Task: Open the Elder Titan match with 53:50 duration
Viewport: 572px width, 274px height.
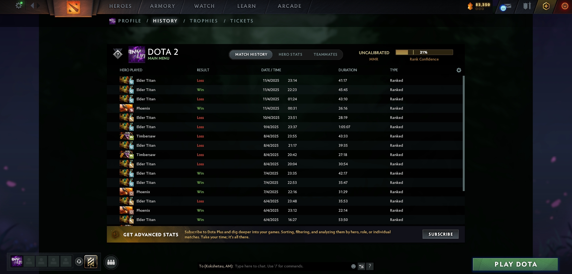Action: (285, 219)
